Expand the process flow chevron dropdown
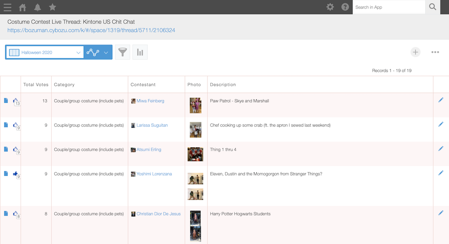 coord(106,52)
